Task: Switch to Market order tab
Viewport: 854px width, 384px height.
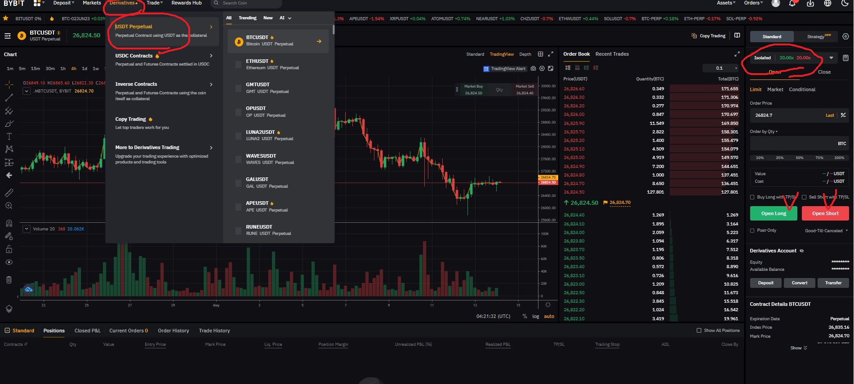Action: pos(775,89)
